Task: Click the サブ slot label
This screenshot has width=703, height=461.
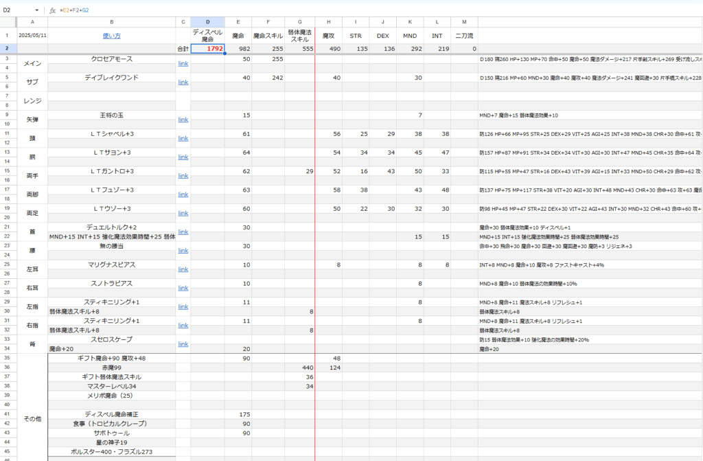Action: point(32,82)
